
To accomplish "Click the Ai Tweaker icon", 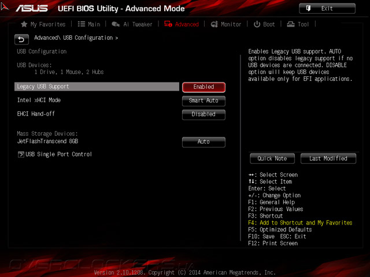I will 116,24.
